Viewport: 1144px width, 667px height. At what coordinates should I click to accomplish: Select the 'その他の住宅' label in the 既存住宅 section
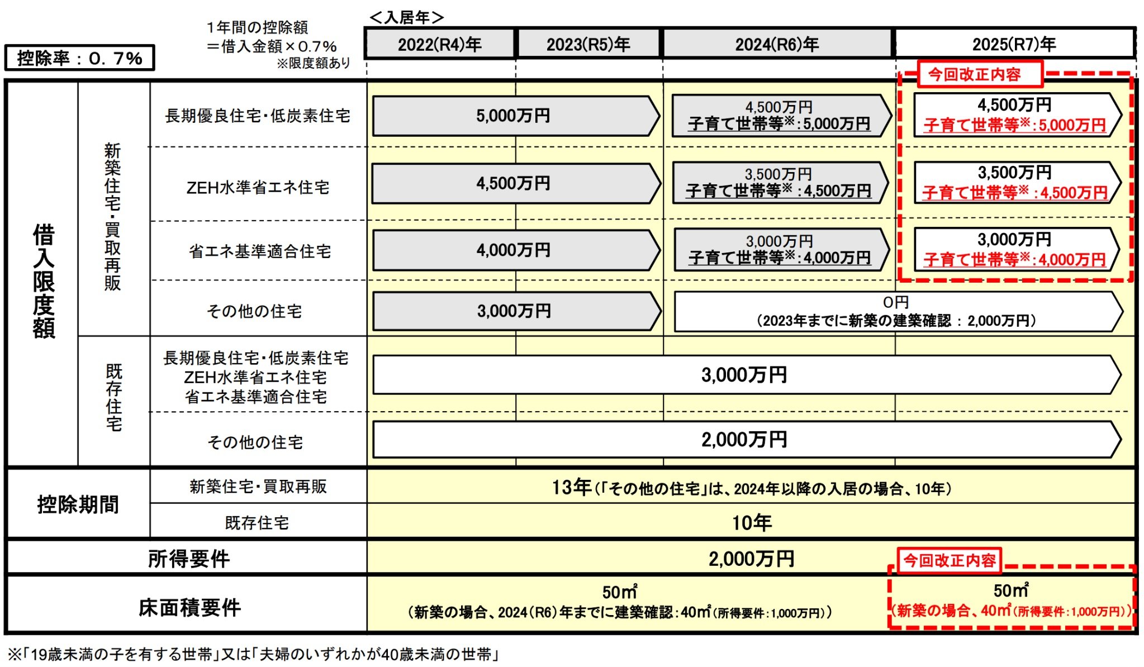[255, 442]
